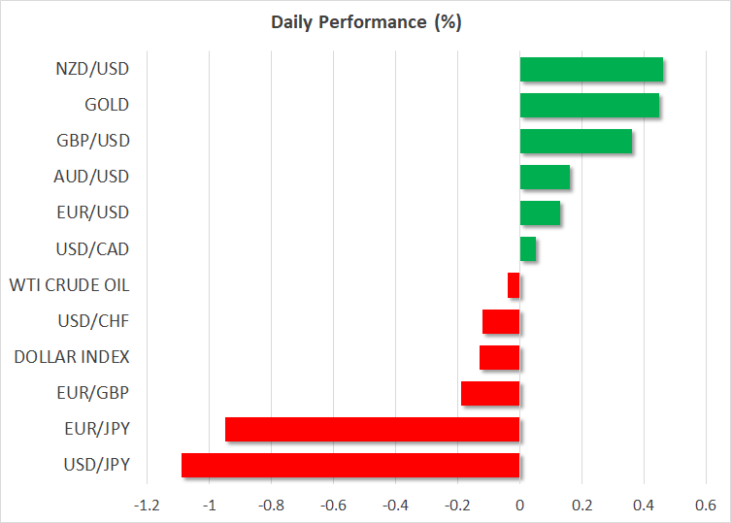731x523 pixels.
Task: Click the NZD/USD category label
Action: 93,69
